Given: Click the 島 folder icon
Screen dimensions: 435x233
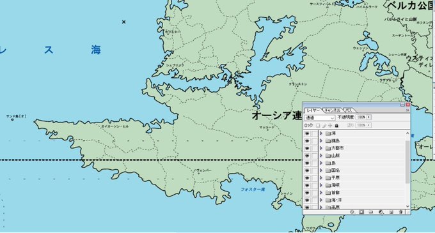Looking at the screenshot, I should [x=328, y=163].
